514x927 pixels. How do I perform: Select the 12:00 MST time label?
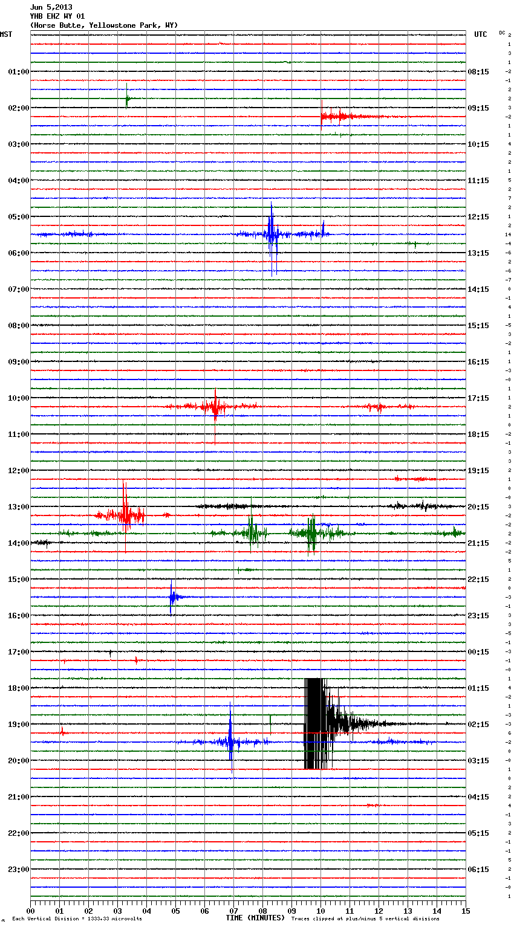coord(19,471)
